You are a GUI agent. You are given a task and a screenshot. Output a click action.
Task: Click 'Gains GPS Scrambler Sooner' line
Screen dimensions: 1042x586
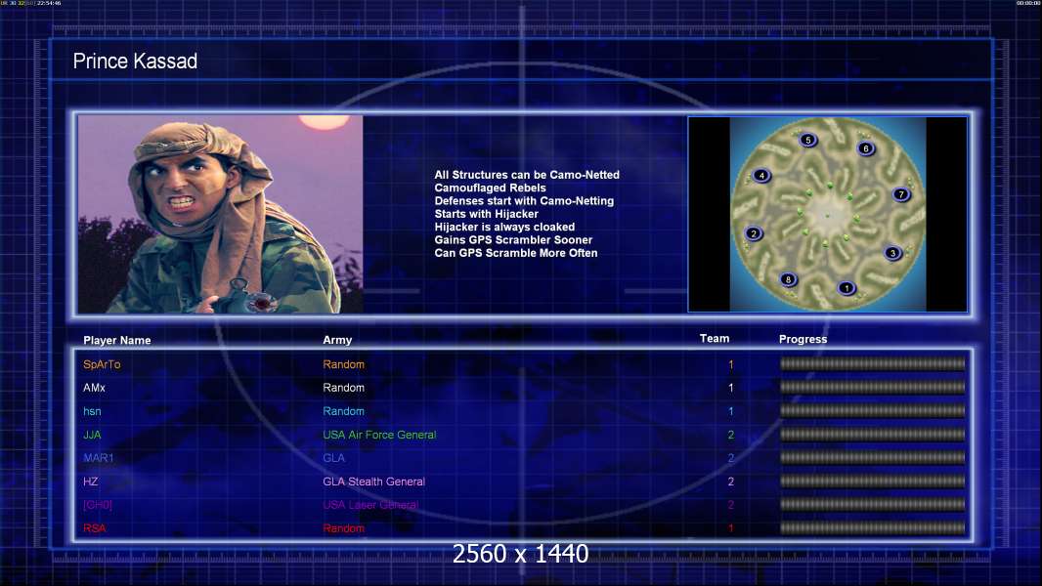tap(514, 239)
